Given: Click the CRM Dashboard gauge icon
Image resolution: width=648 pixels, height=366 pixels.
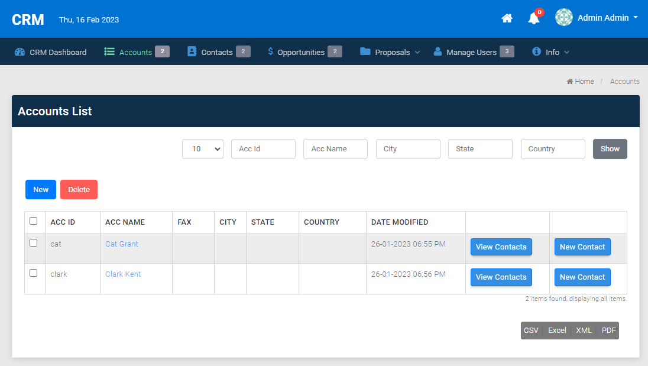Looking at the screenshot, I should pos(20,52).
